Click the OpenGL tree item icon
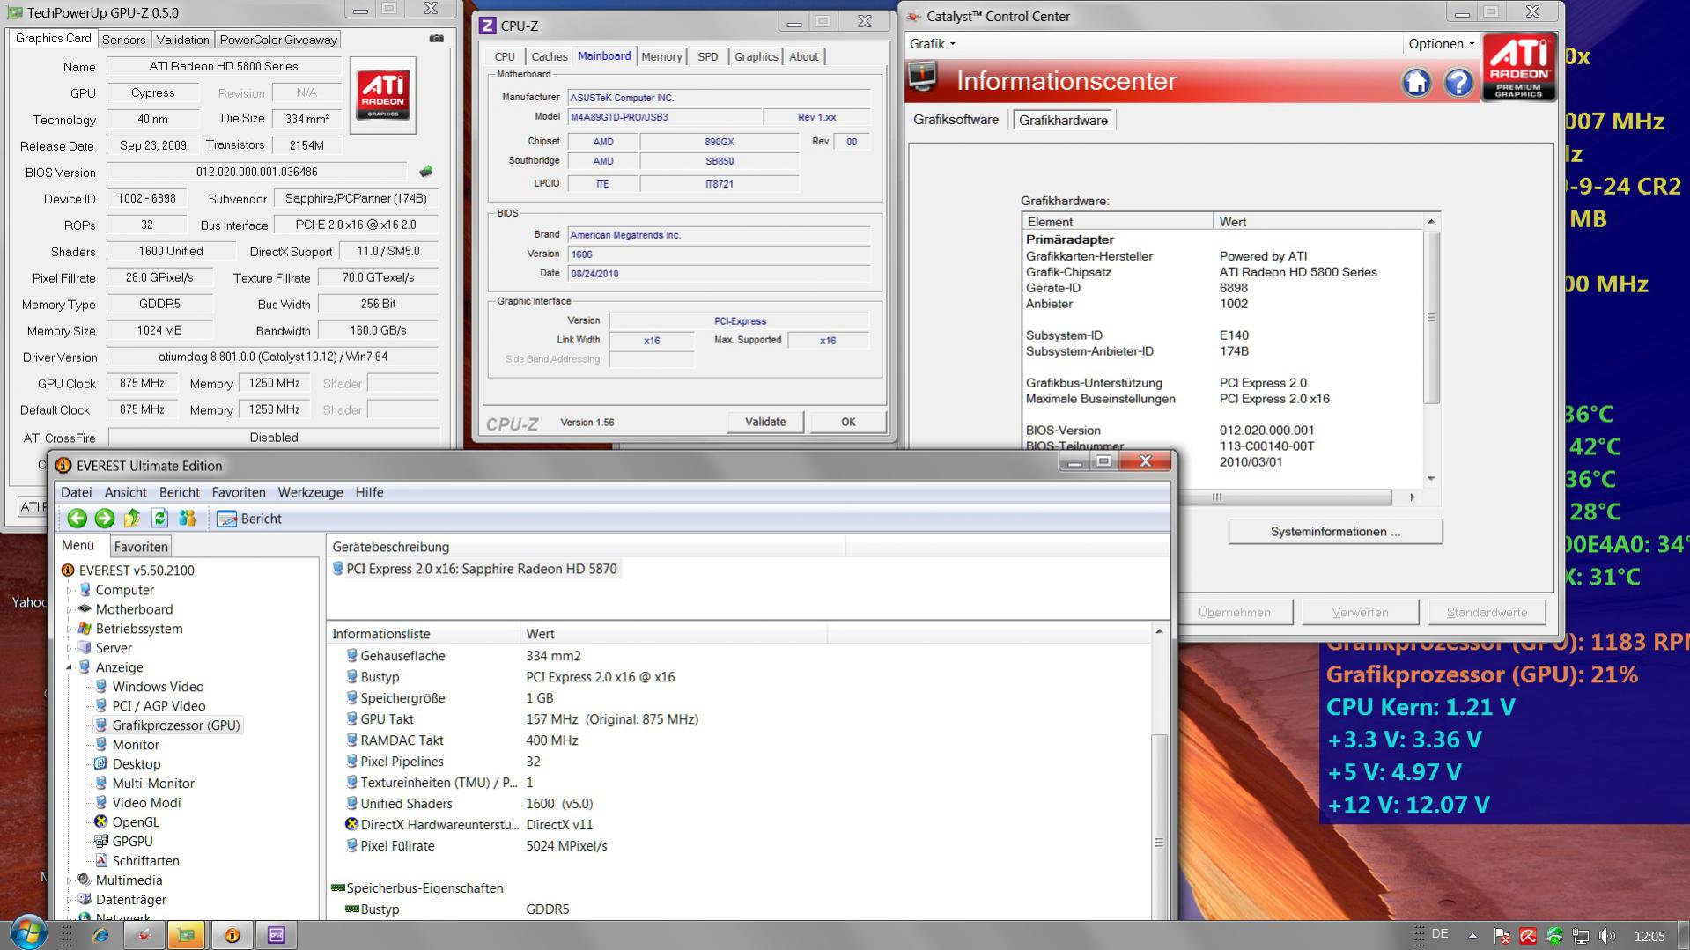1690x950 pixels. coord(100,821)
